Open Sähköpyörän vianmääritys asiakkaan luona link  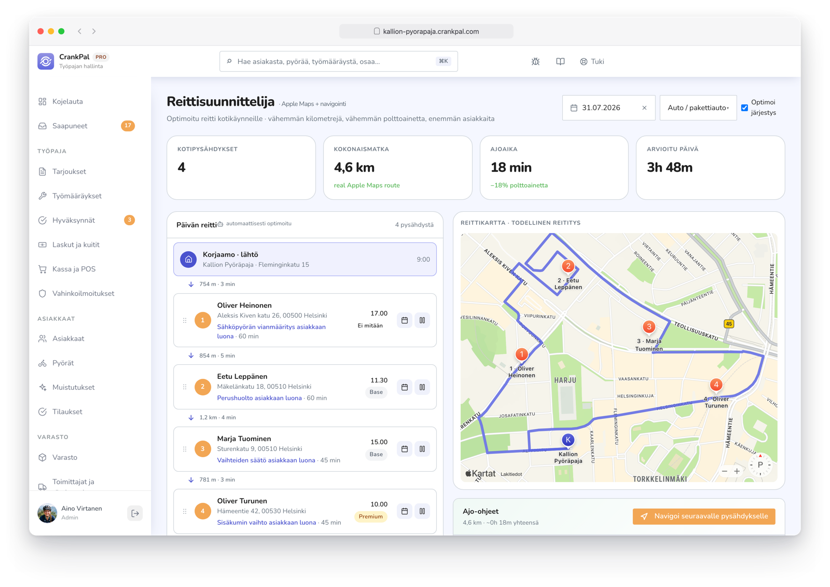(271, 332)
